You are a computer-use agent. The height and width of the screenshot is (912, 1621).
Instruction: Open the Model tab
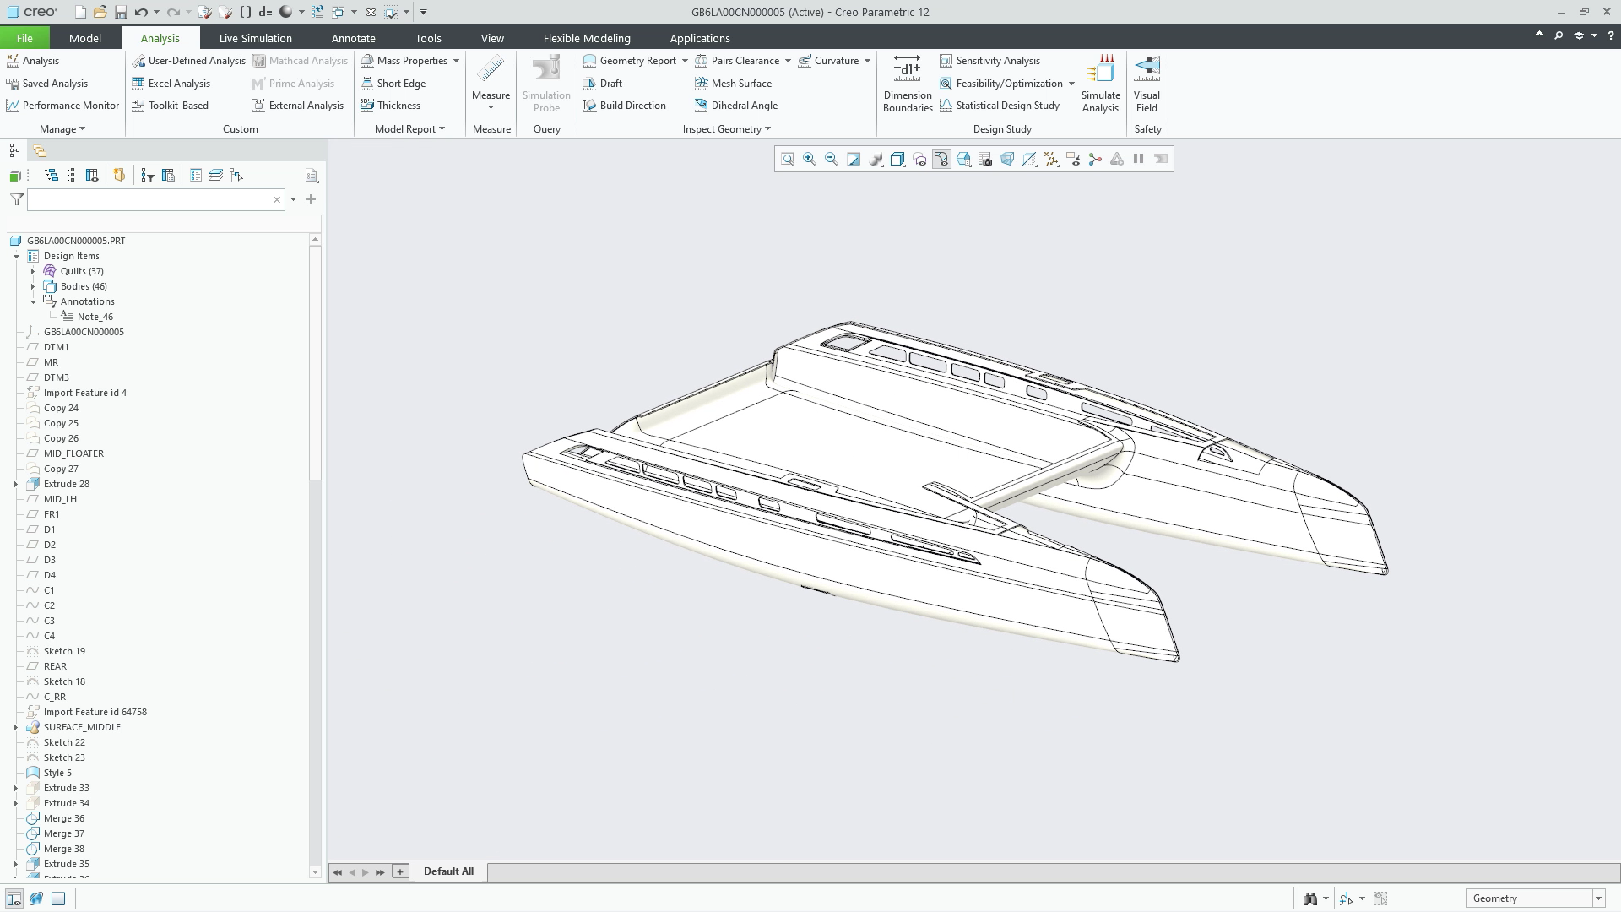(85, 38)
